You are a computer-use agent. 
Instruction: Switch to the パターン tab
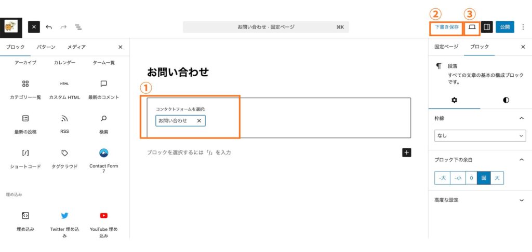point(46,47)
